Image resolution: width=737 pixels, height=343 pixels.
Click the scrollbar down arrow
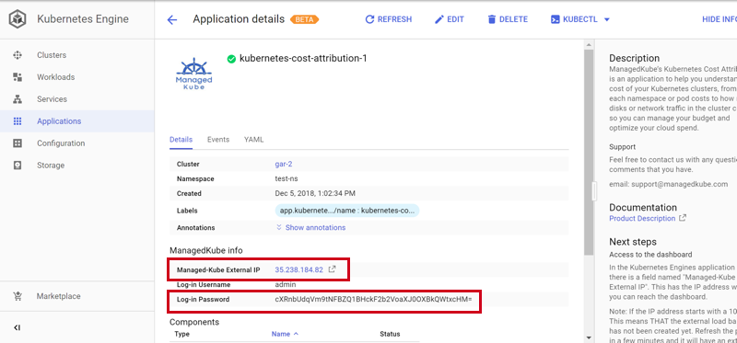tap(588, 337)
